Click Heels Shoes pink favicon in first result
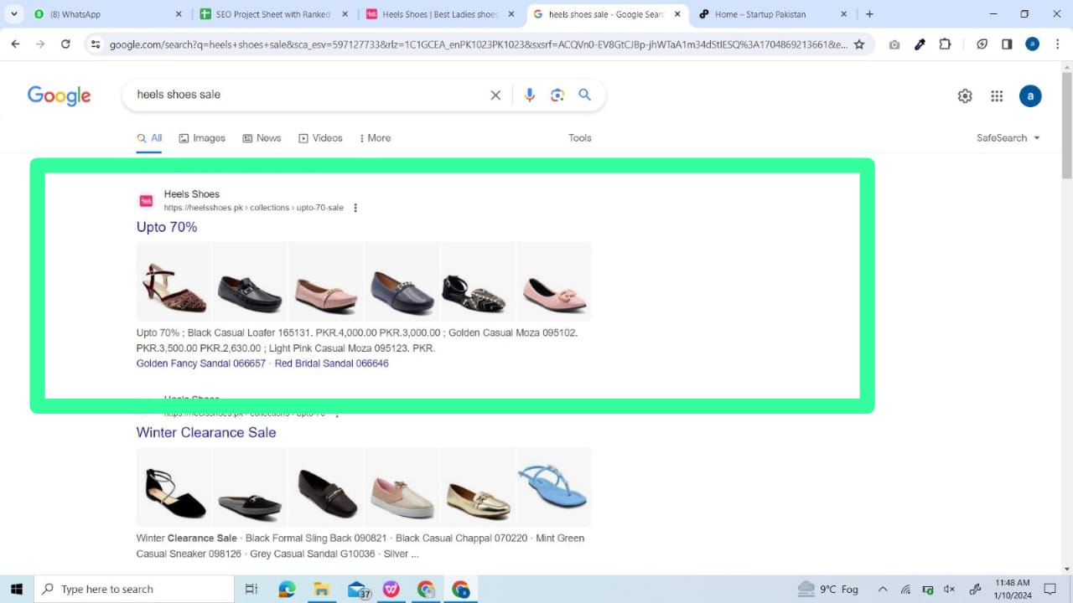This screenshot has height=603, width=1073. pos(146,201)
